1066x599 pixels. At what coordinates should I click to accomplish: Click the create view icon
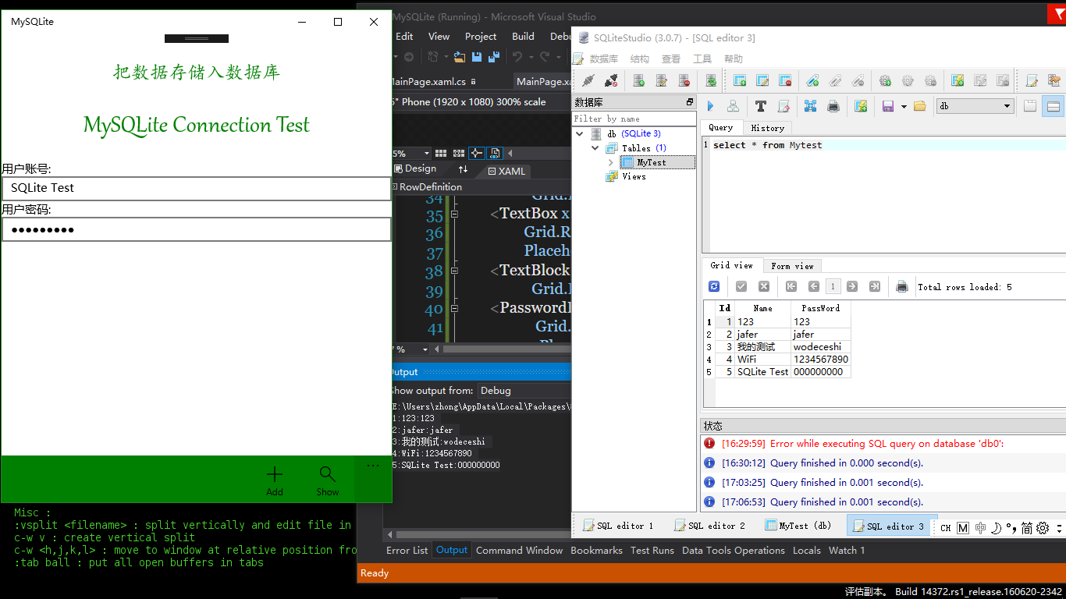[x=958, y=80]
